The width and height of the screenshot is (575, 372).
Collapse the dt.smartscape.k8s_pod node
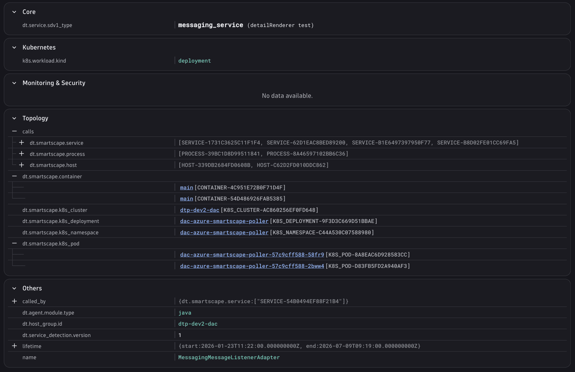(x=15, y=243)
